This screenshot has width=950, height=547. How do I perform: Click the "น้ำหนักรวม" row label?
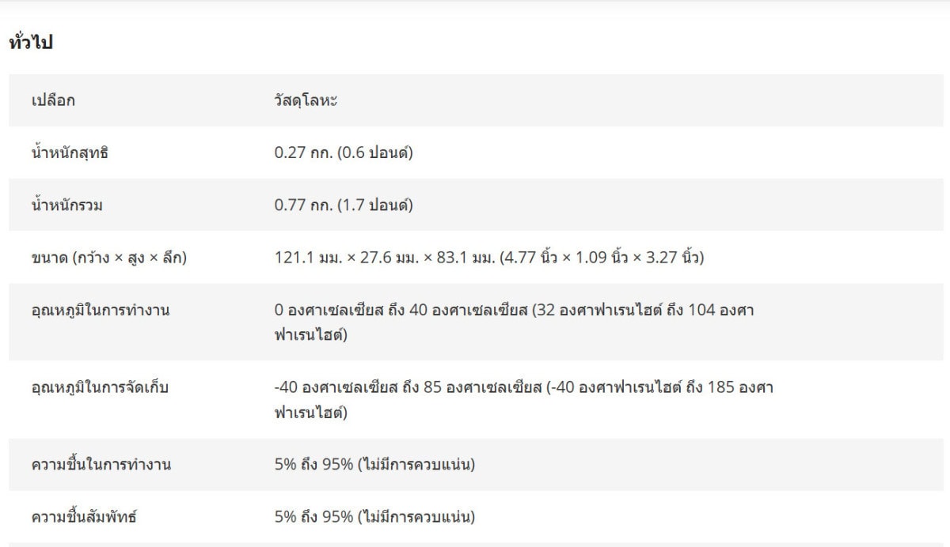coord(67,206)
